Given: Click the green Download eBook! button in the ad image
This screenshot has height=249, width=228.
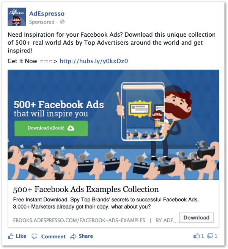Looking at the screenshot, I should [51, 128].
